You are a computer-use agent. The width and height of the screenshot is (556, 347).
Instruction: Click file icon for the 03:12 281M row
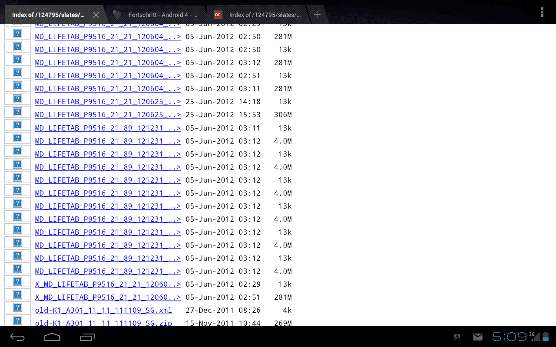point(18,60)
